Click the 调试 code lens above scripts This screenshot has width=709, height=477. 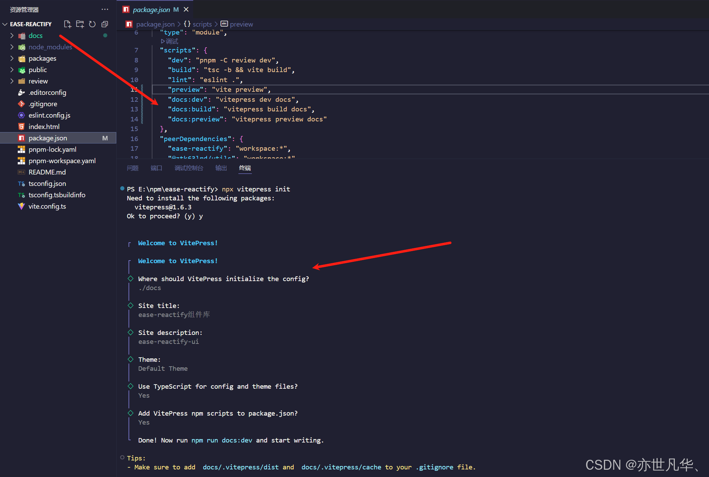pyautogui.click(x=170, y=41)
